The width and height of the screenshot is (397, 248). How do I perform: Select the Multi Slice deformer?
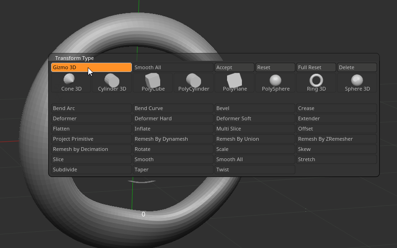coord(254,129)
